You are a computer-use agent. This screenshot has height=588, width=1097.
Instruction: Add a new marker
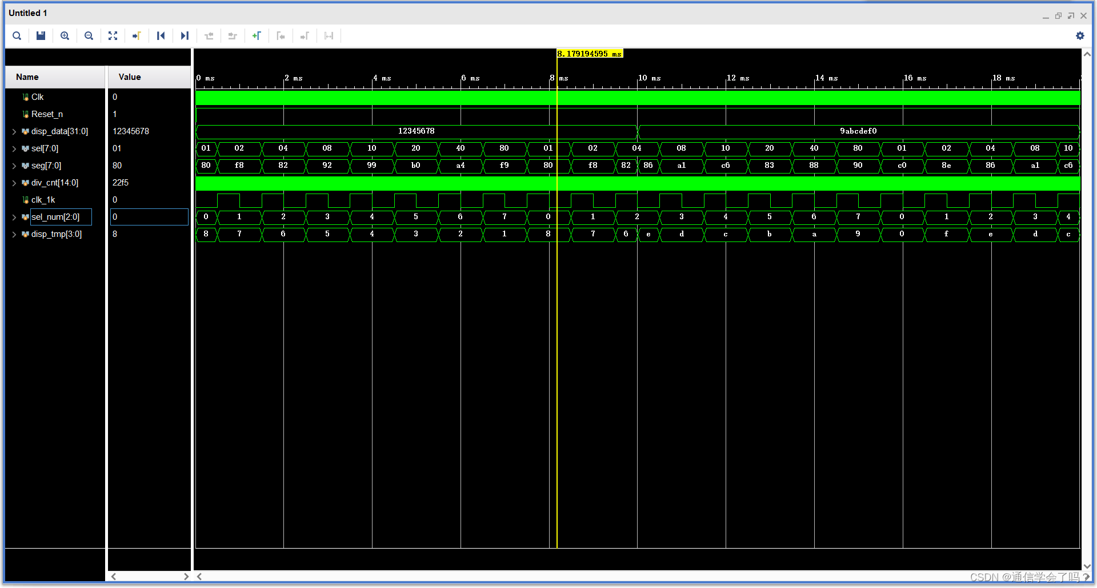click(x=257, y=36)
